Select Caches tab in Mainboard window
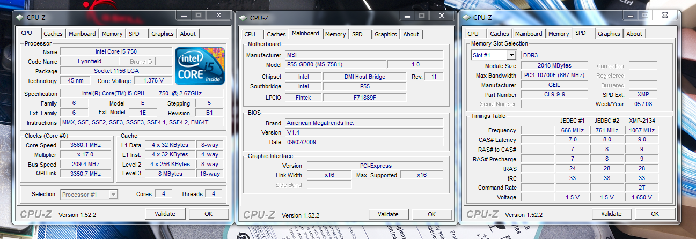 pos(276,34)
